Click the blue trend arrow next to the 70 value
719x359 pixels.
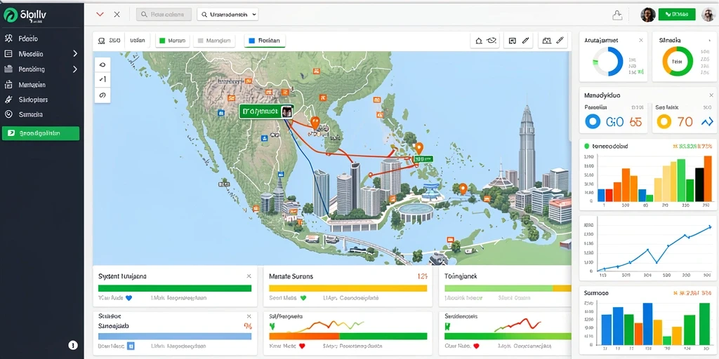pos(707,121)
